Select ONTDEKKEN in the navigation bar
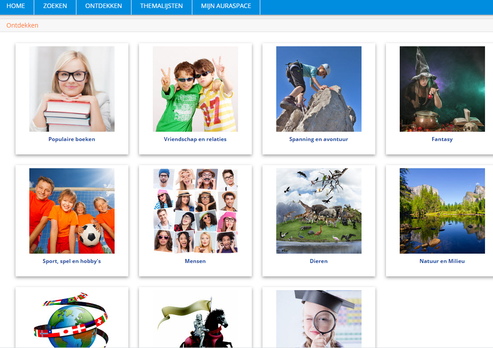The image size is (493, 348). pyautogui.click(x=103, y=6)
